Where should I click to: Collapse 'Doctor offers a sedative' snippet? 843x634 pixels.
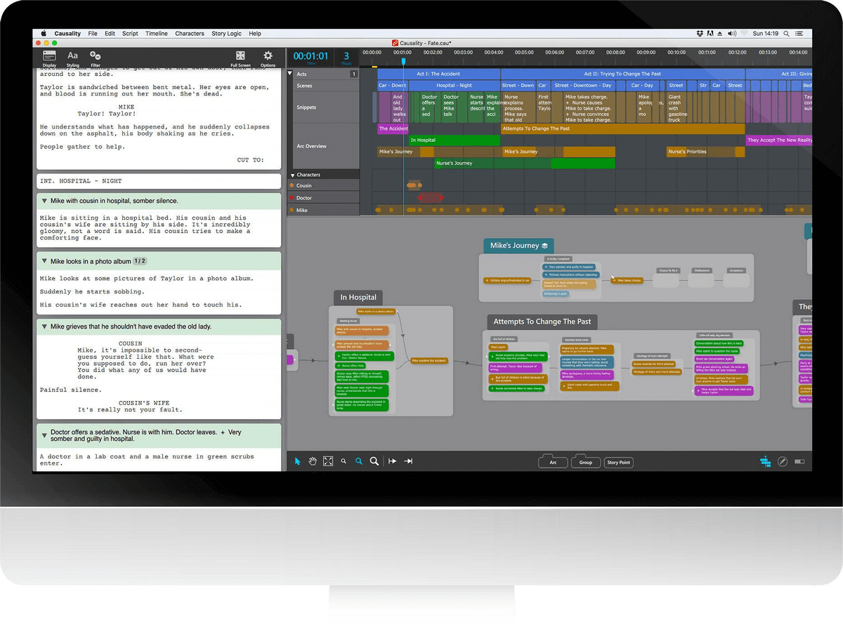(44, 436)
